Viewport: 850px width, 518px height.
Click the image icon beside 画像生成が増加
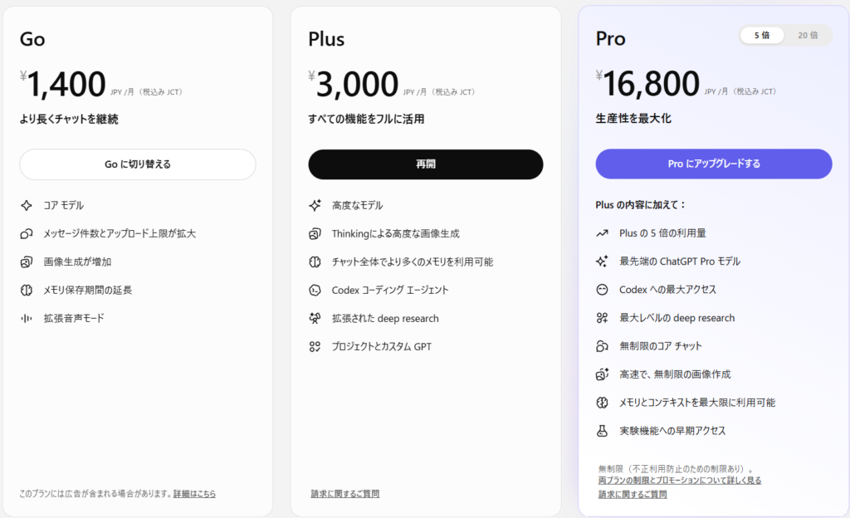click(x=26, y=261)
